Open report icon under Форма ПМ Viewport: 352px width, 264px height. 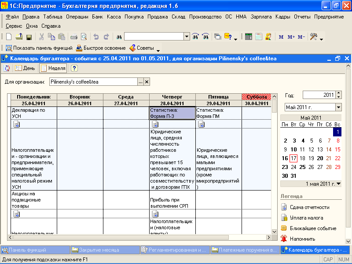click(201, 124)
